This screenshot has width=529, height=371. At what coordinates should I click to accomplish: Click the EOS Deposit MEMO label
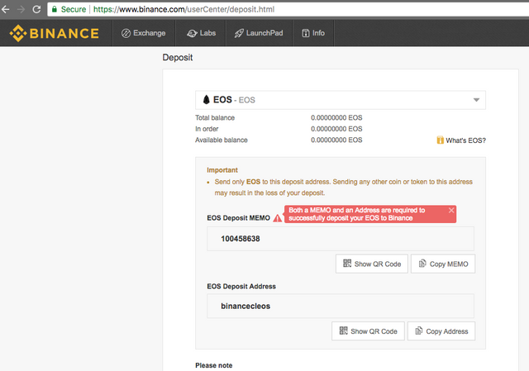pos(239,218)
